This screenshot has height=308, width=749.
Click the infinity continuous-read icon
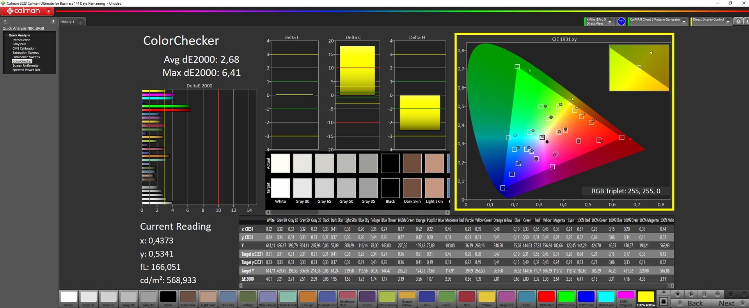tap(717, 294)
